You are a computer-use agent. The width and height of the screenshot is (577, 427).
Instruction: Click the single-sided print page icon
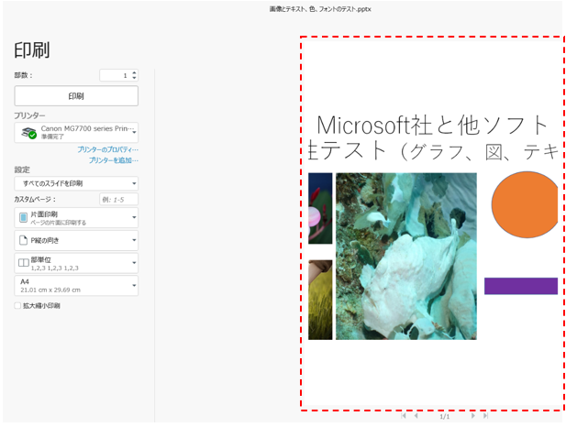coord(24,217)
